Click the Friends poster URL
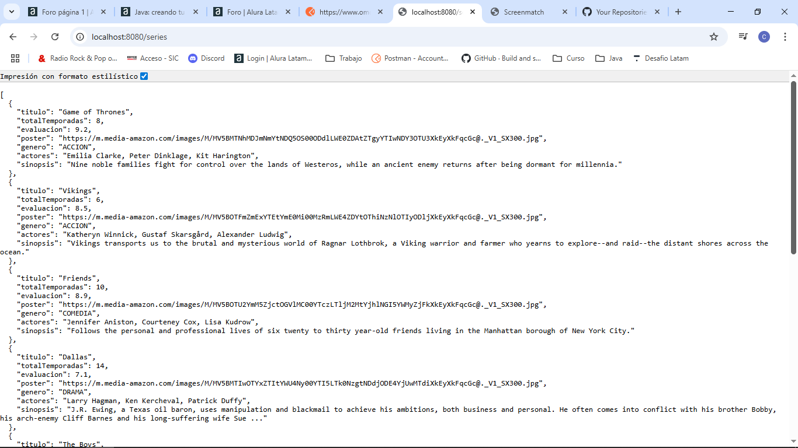 tap(303, 304)
